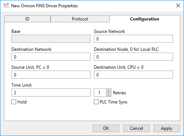Screen dimensions: 184x136
Task: Select the Destination Node field
Action: [x=133, y=57]
